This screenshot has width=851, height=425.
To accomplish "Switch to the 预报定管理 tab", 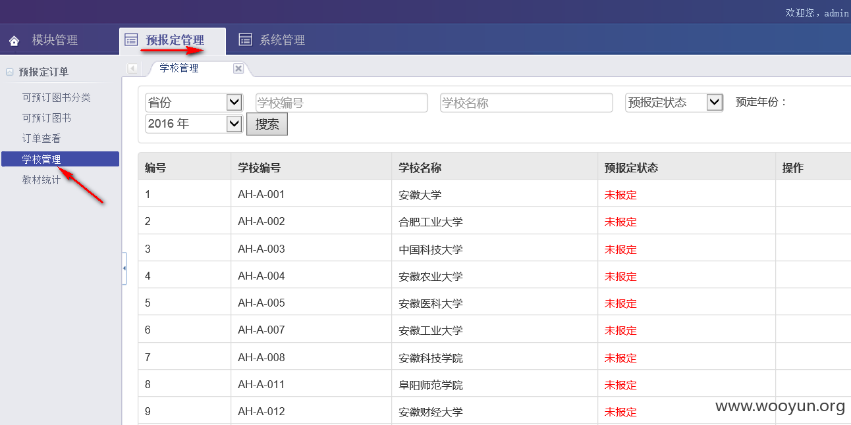I will pyautogui.click(x=173, y=40).
